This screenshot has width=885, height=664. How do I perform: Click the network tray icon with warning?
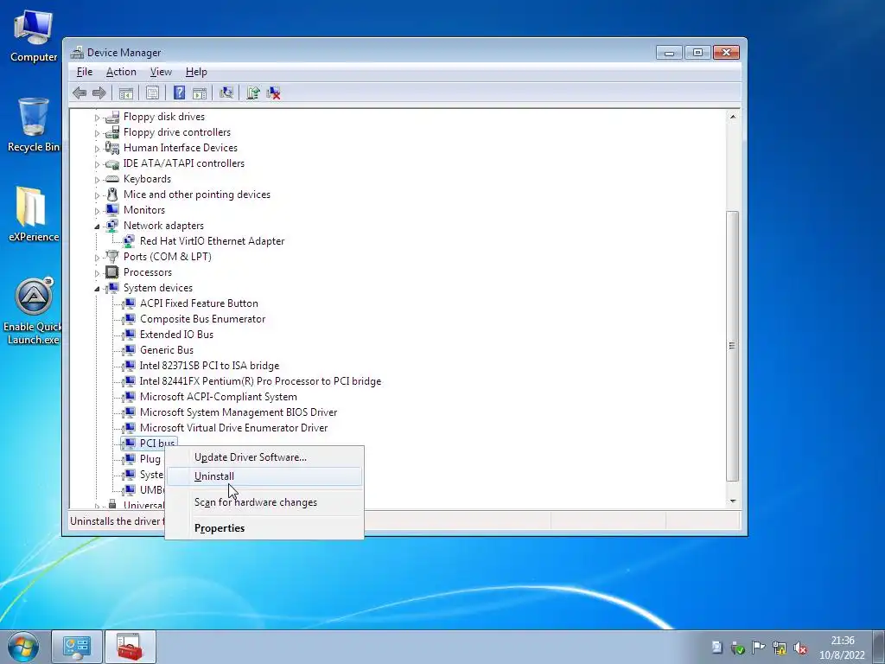click(780, 648)
